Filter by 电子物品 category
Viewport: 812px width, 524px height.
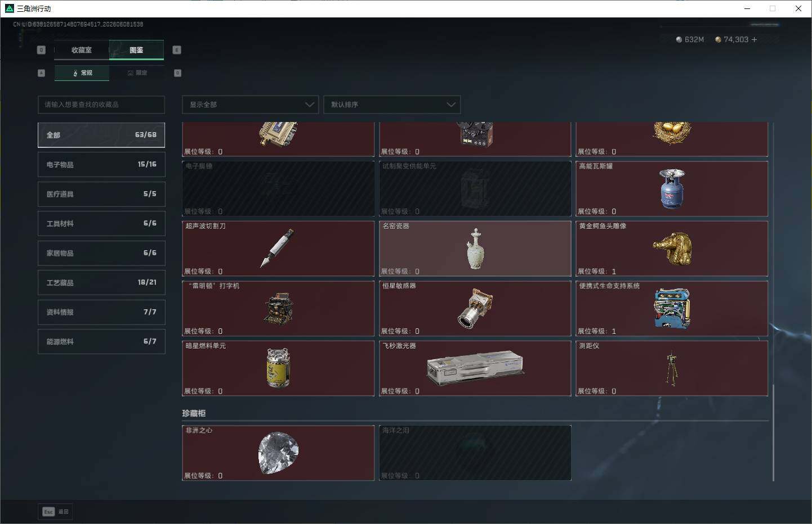(x=101, y=165)
